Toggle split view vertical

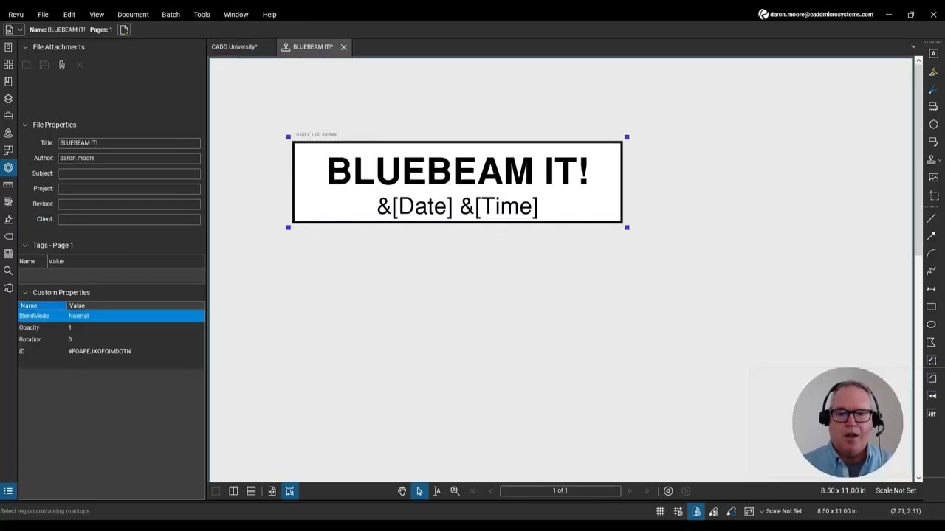pos(233,491)
